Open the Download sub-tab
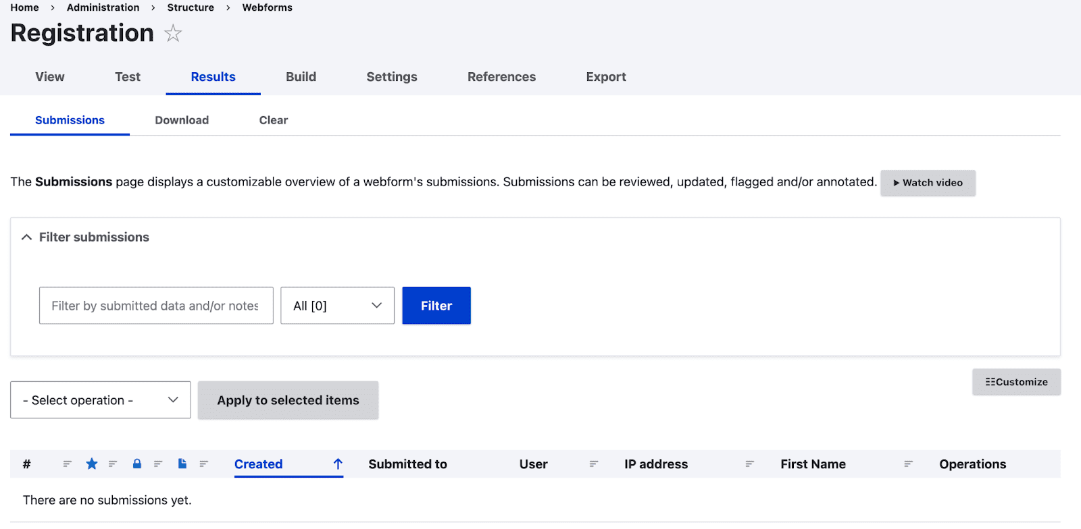The width and height of the screenshot is (1081, 529). point(182,120)
